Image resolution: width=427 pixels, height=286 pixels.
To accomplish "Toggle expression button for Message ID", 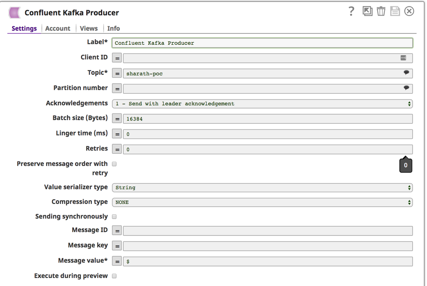I will pyautogui.click(x=117, y=231).
